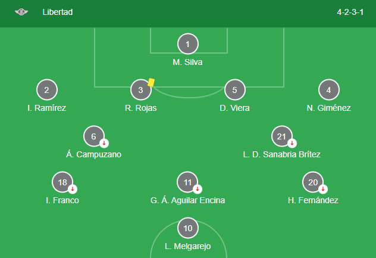Select goalkeeper number 1 circle

tap(188, 44)
